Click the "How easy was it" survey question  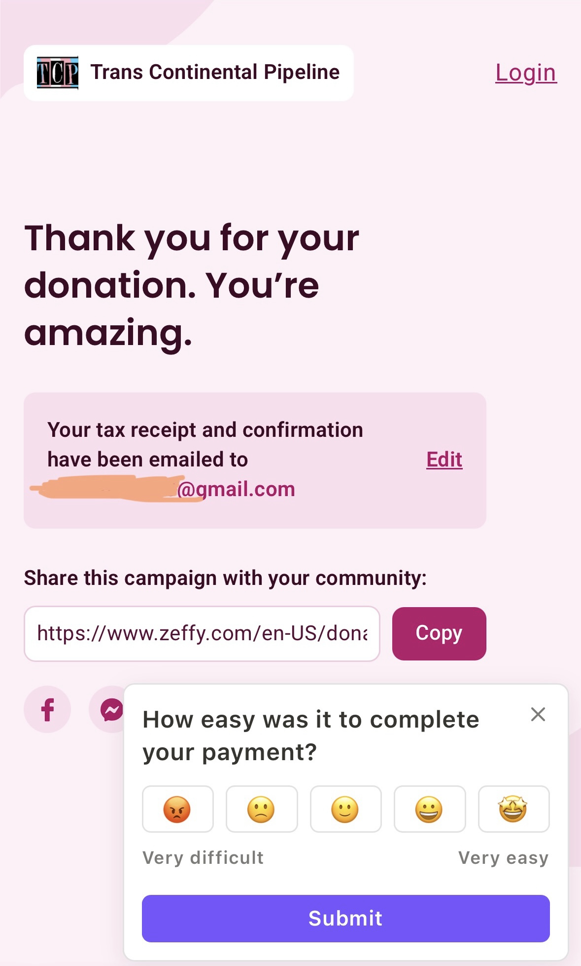(310, 735)
